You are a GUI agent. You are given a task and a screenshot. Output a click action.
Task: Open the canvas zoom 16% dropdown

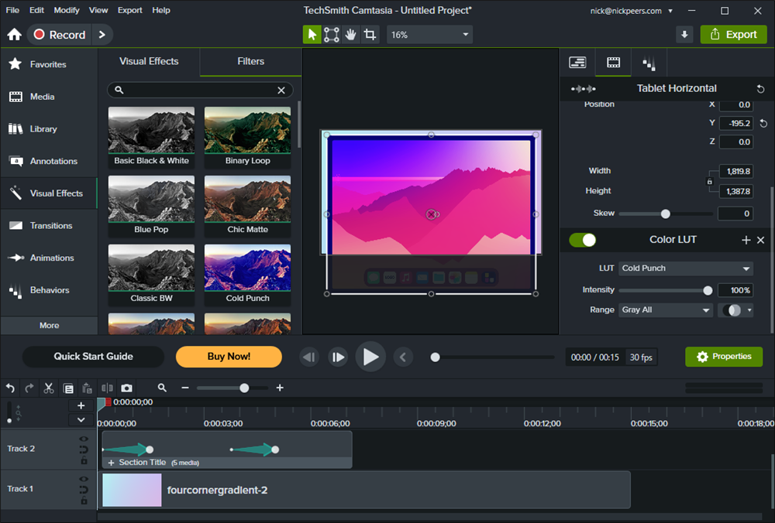[429, 35]
